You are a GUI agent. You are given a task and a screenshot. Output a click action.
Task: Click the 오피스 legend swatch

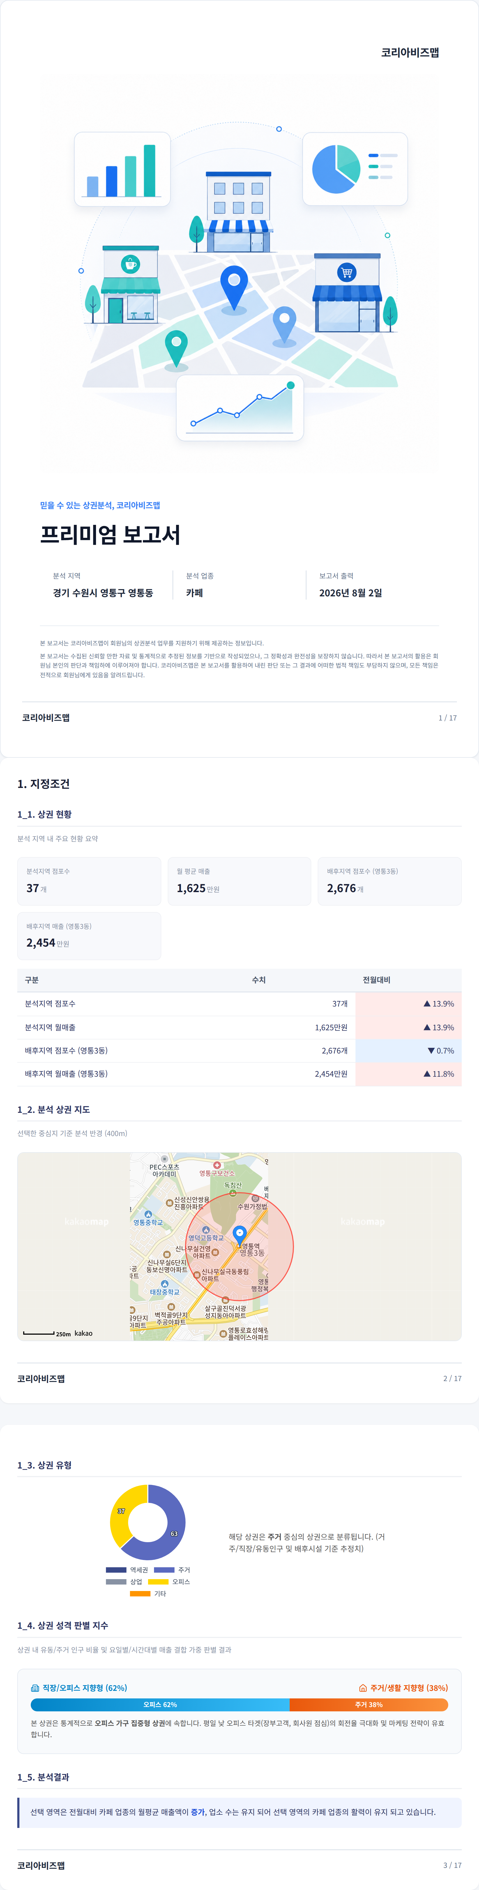[x=158, y=1582]
